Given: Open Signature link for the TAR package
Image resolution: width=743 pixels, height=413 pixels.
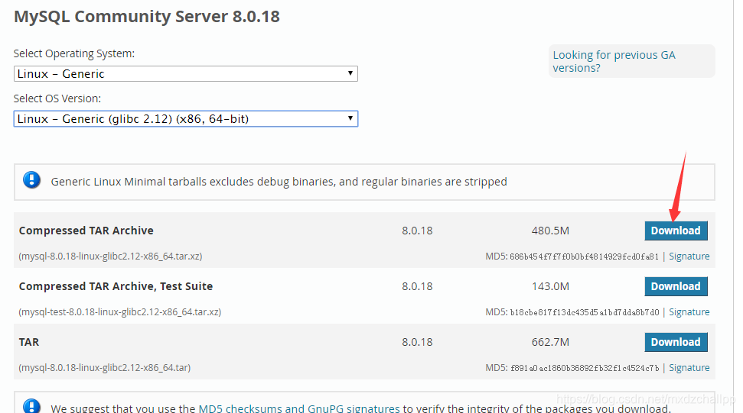Looking at the screenshot, I should [689, 368].
